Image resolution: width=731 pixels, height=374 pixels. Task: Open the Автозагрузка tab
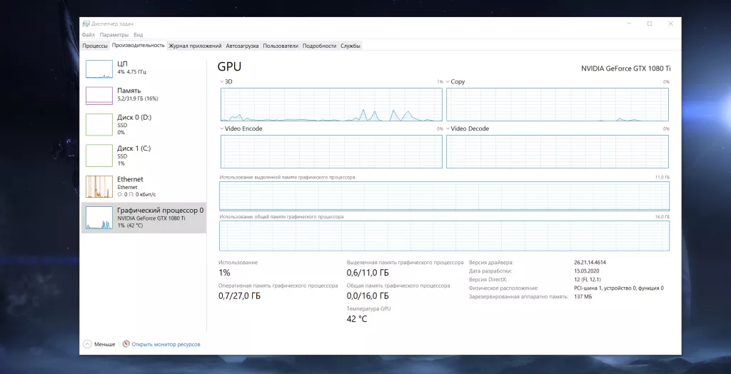coord(242,46)
